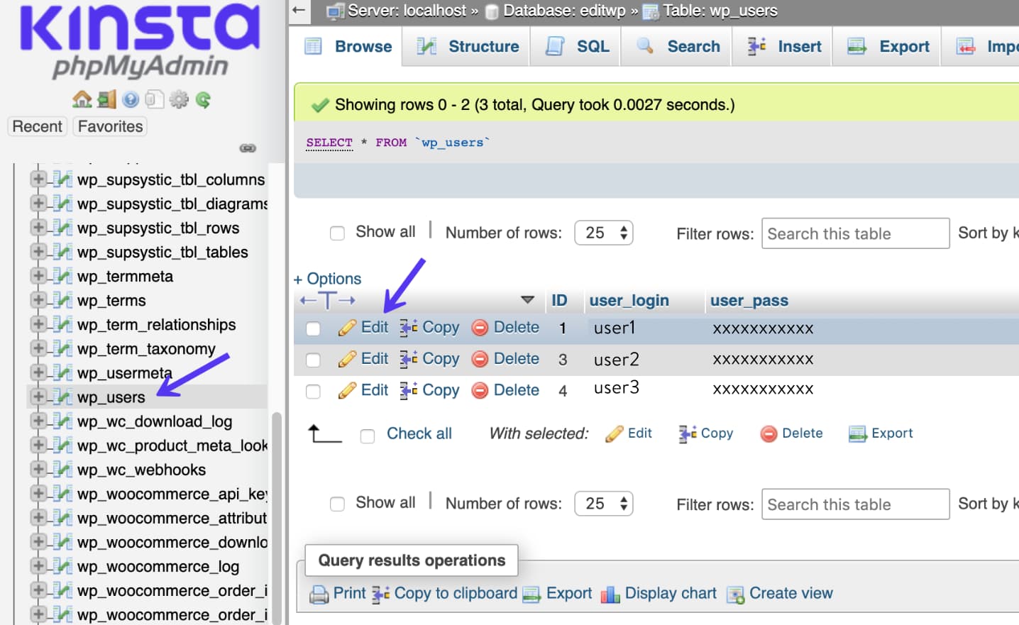The width and height of the screenshot is (1019, 625).
Task: Switch to the SQL tab
Action: pos(575,46)
